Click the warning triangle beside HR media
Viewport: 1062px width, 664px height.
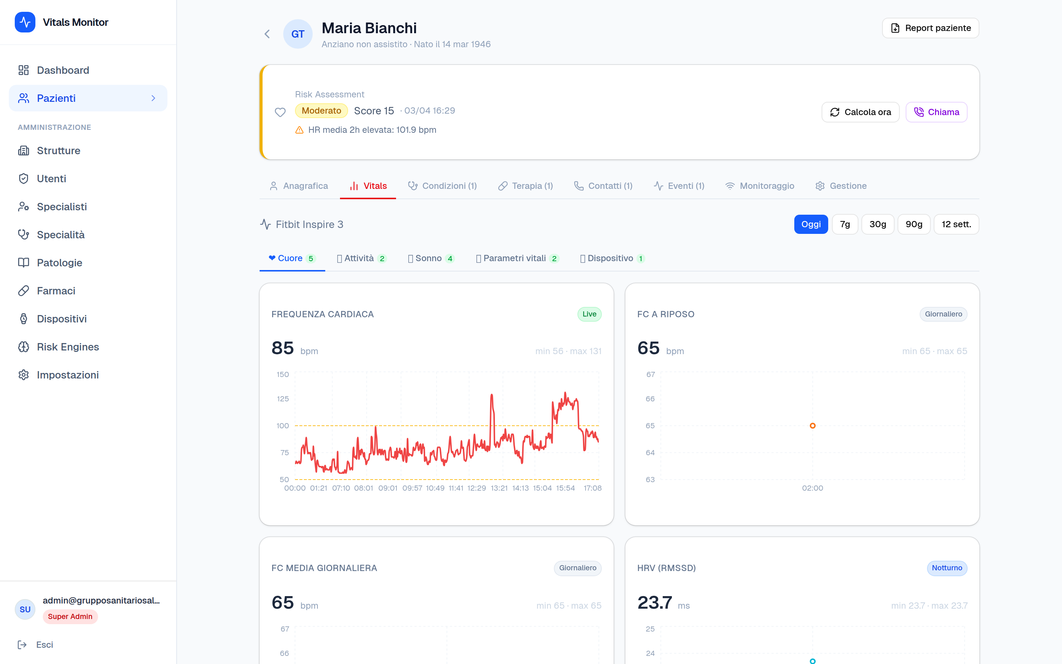tap(299, 130)
